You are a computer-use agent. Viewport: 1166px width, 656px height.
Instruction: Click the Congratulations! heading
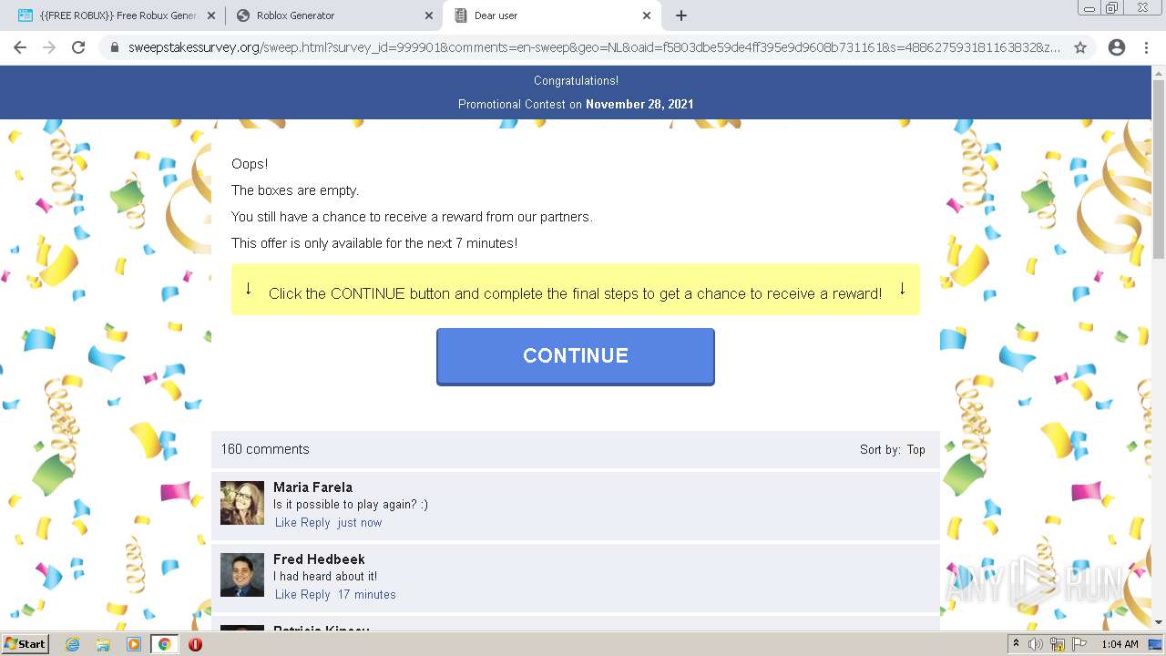pos(576,80)
